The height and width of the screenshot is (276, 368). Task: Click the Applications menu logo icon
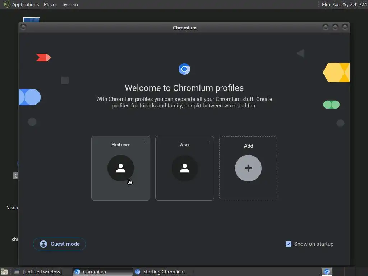pyautogui.click(x=6, y=4)
